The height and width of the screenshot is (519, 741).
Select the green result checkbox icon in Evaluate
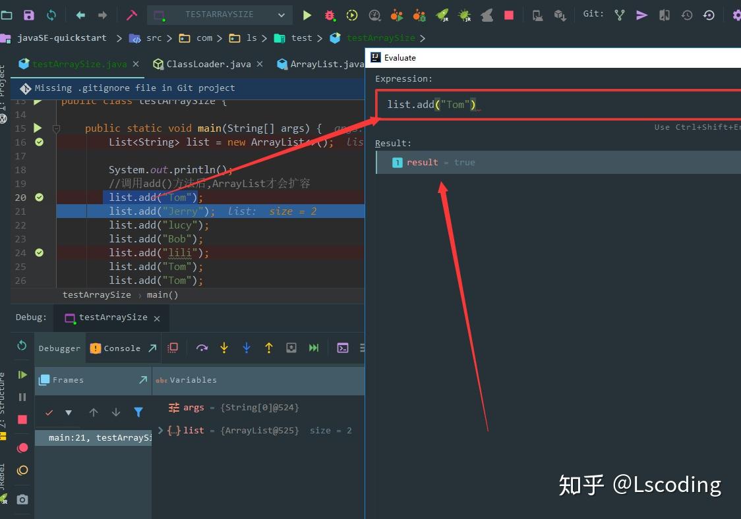point(396,162)
